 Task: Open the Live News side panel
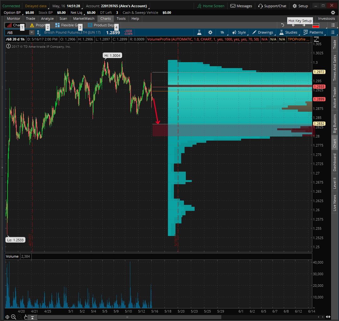point(335,203)
